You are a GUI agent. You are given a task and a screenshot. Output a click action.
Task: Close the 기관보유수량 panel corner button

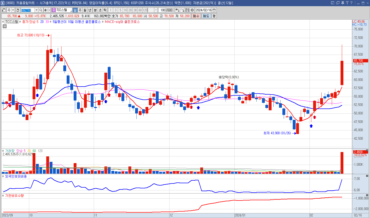[367, 195]
